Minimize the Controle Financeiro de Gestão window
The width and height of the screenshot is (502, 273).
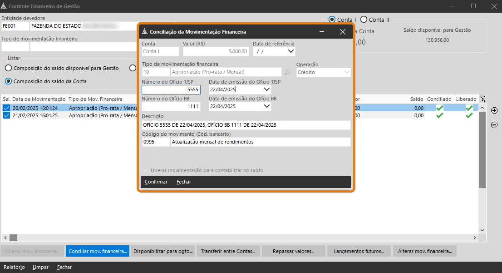[453, 6]
